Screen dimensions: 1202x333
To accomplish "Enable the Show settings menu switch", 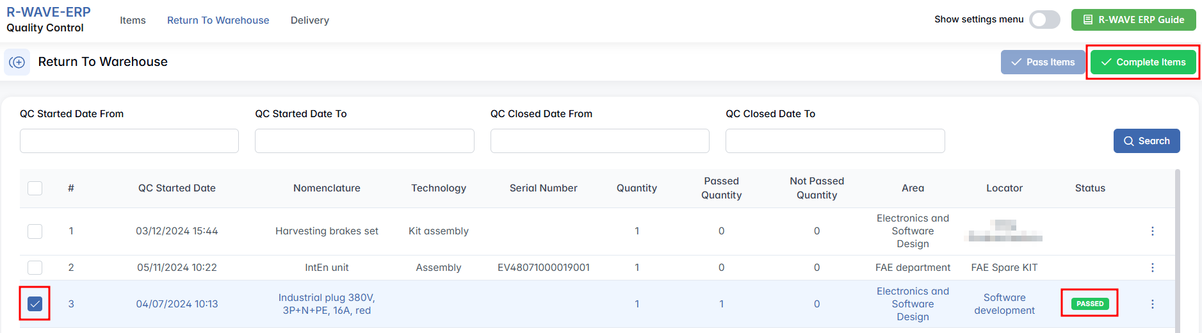I will (1044, 20).
